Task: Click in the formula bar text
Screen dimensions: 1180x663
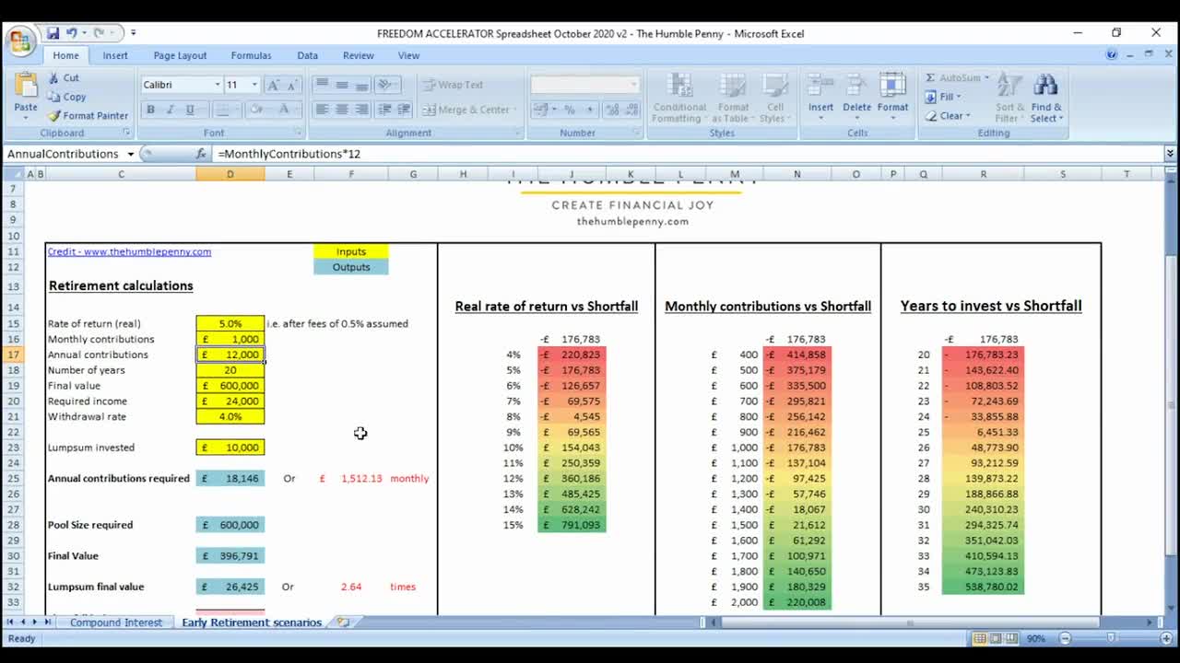Action: pos(289,154)
